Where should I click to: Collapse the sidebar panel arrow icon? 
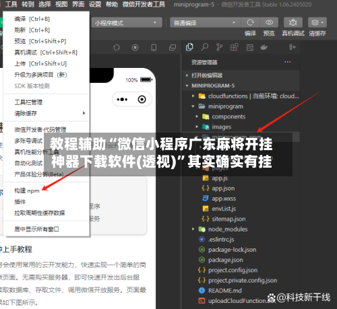[293, 47]
